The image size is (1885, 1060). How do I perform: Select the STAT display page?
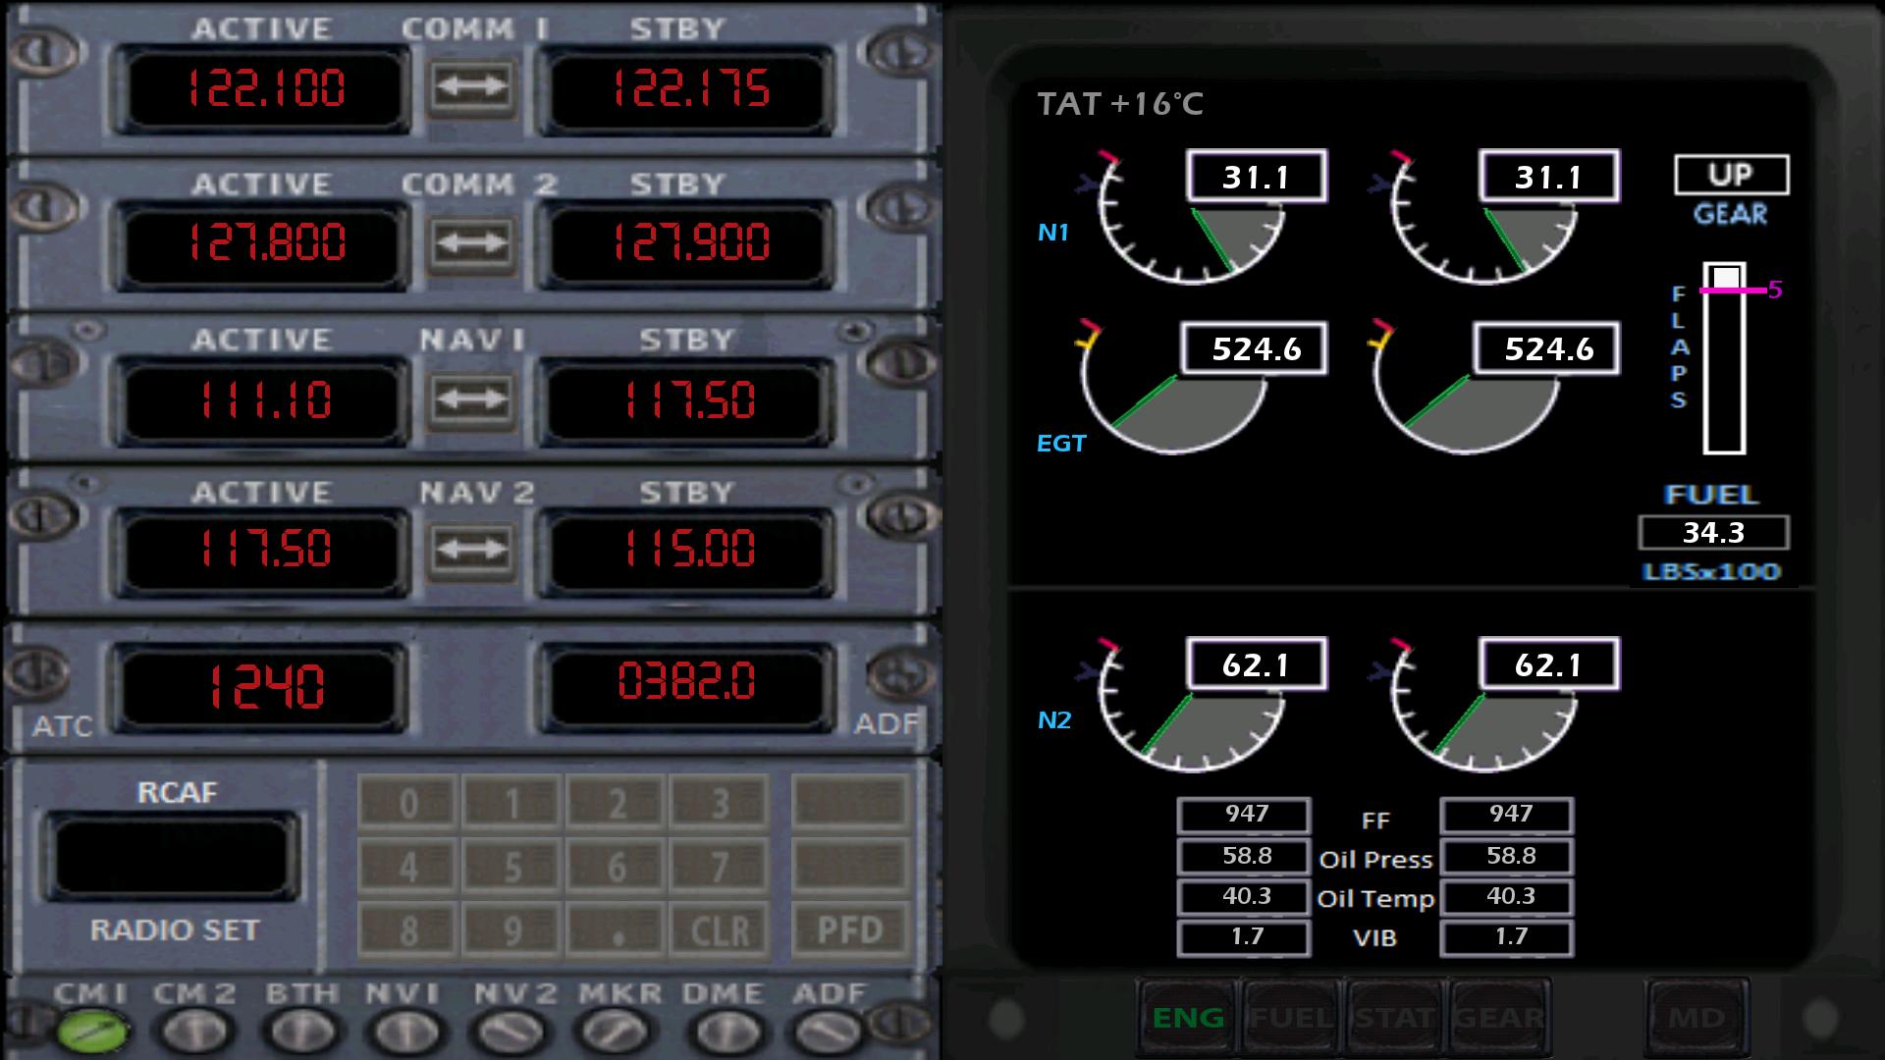(x=1395, y=1018)
